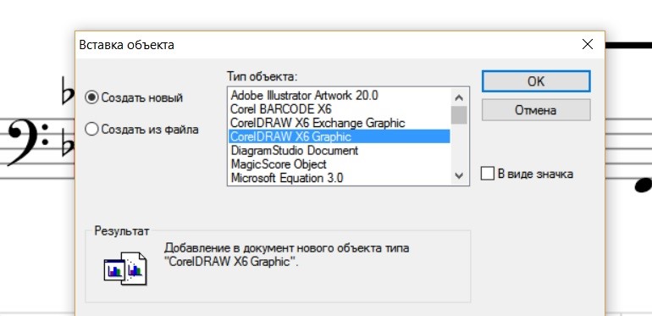Click the Отмена button
The image size is (652, 316).
tap(535, 110)
